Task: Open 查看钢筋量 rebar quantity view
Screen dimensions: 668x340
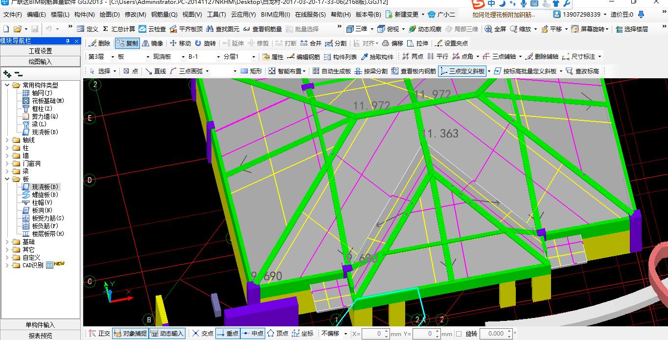Action: point(262,29)
